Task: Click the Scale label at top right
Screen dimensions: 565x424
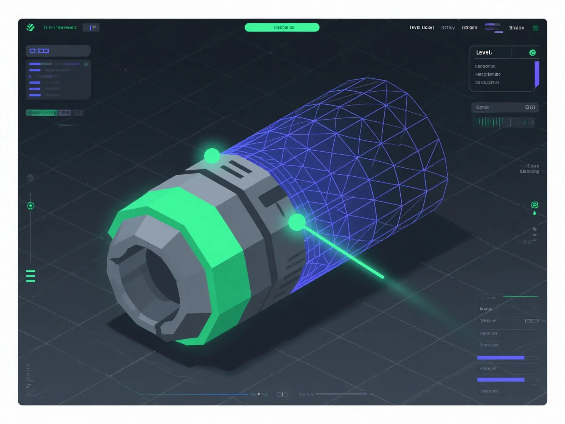Action: coord(516,27)
